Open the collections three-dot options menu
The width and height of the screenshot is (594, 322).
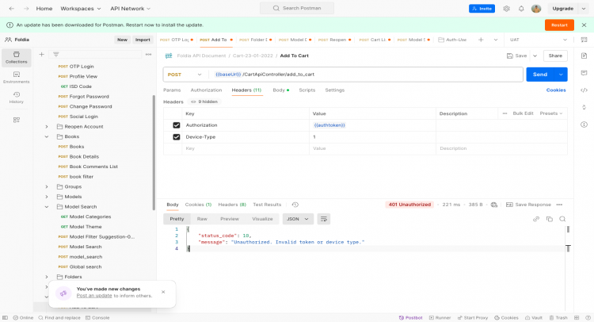pos(149,55)
